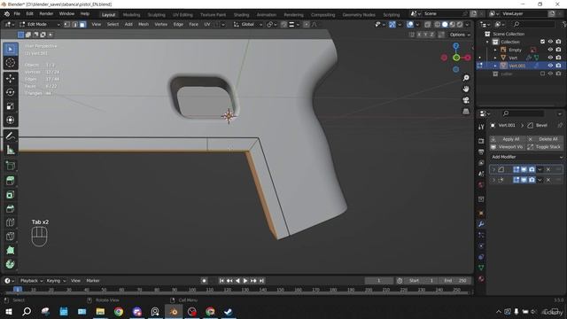Screen dimensions: 567x319
Task: Enable solid viewport shading
Action: coord(445,24)
